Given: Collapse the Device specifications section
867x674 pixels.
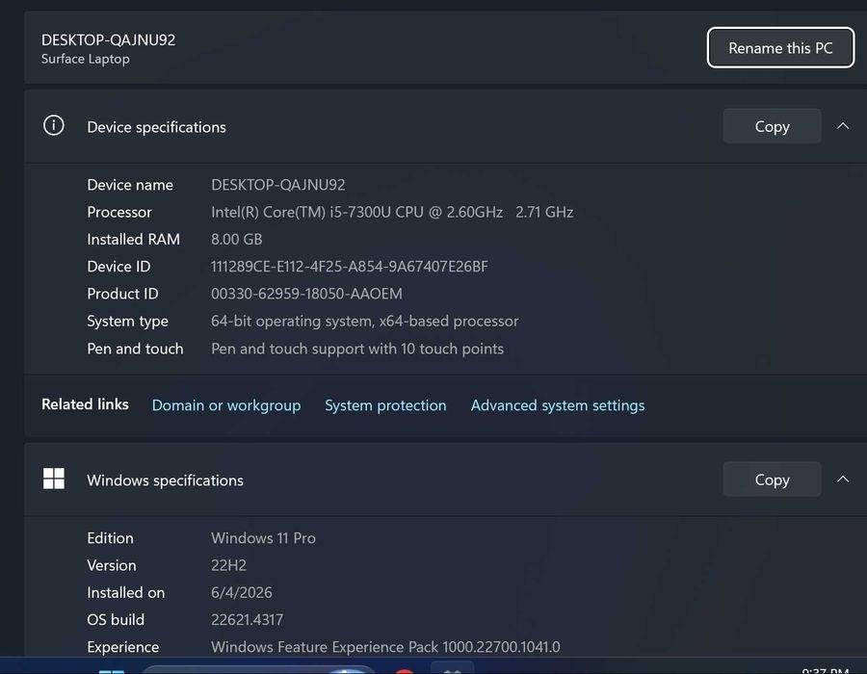Looking at the screenshot, I should pyautogui.click(x=843, y=126).
